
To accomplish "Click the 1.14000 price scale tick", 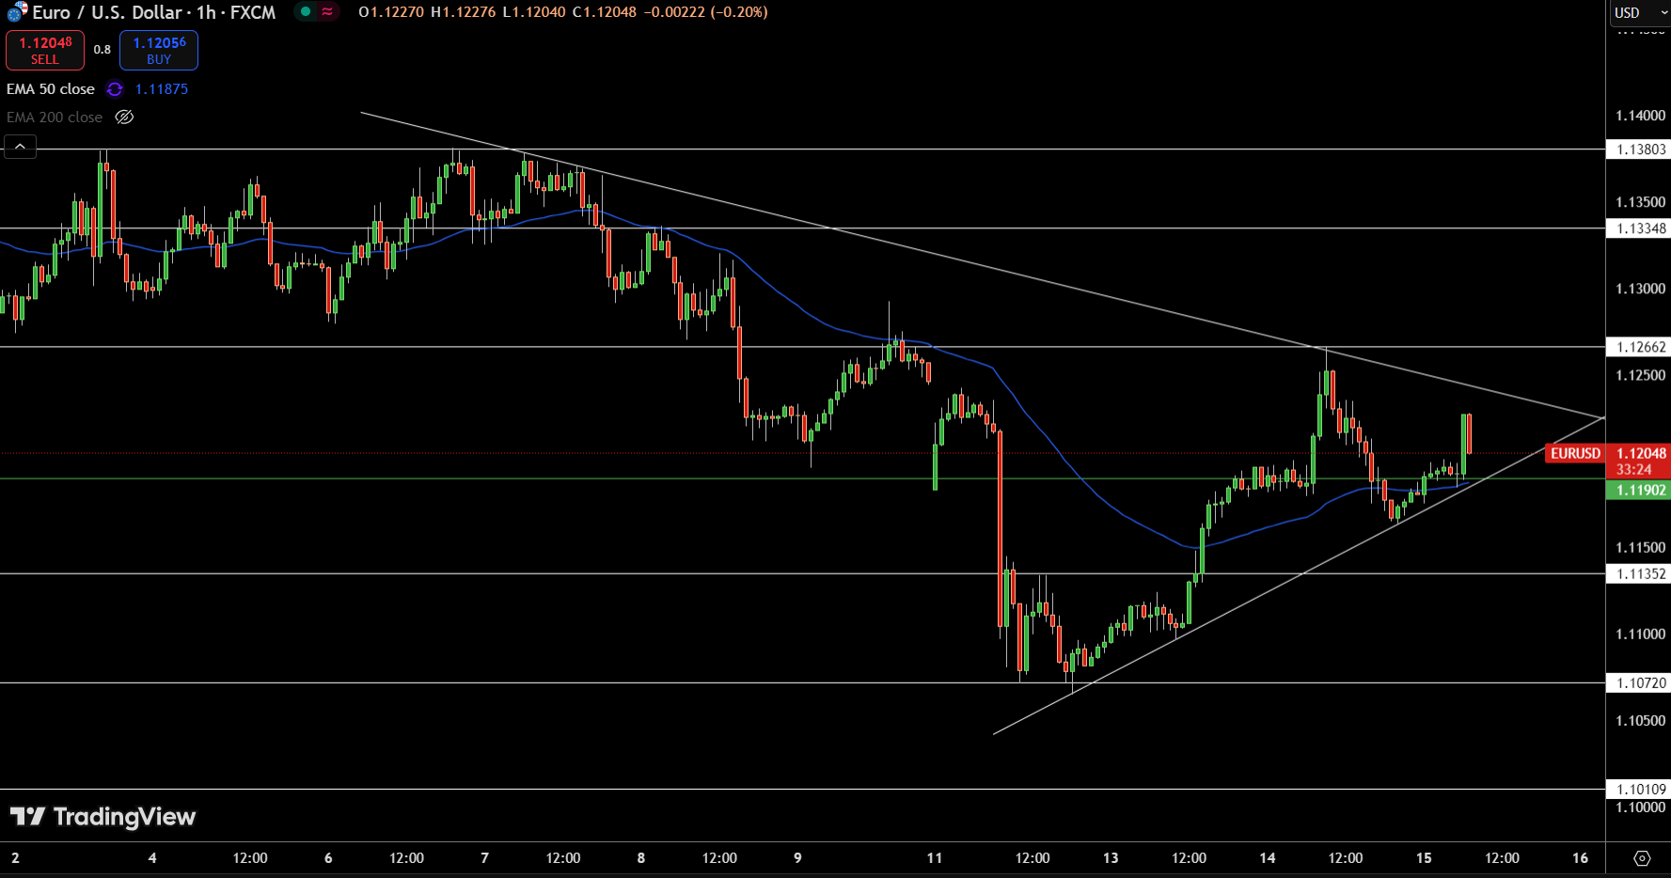I will coord(1640,116).
